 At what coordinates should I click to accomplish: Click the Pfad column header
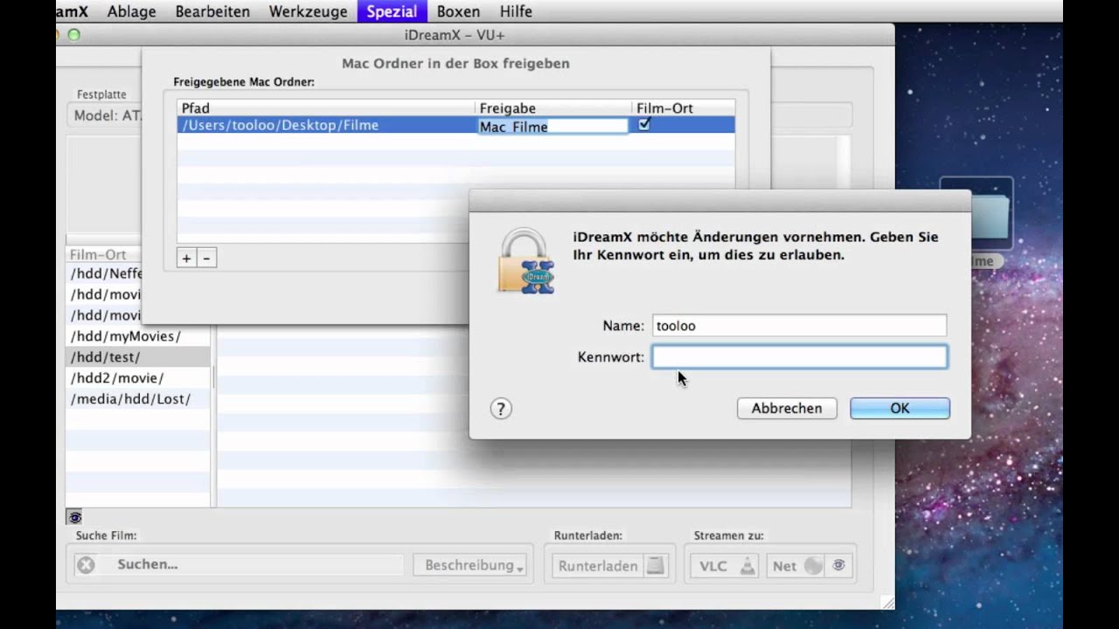[x=326, y=108]
